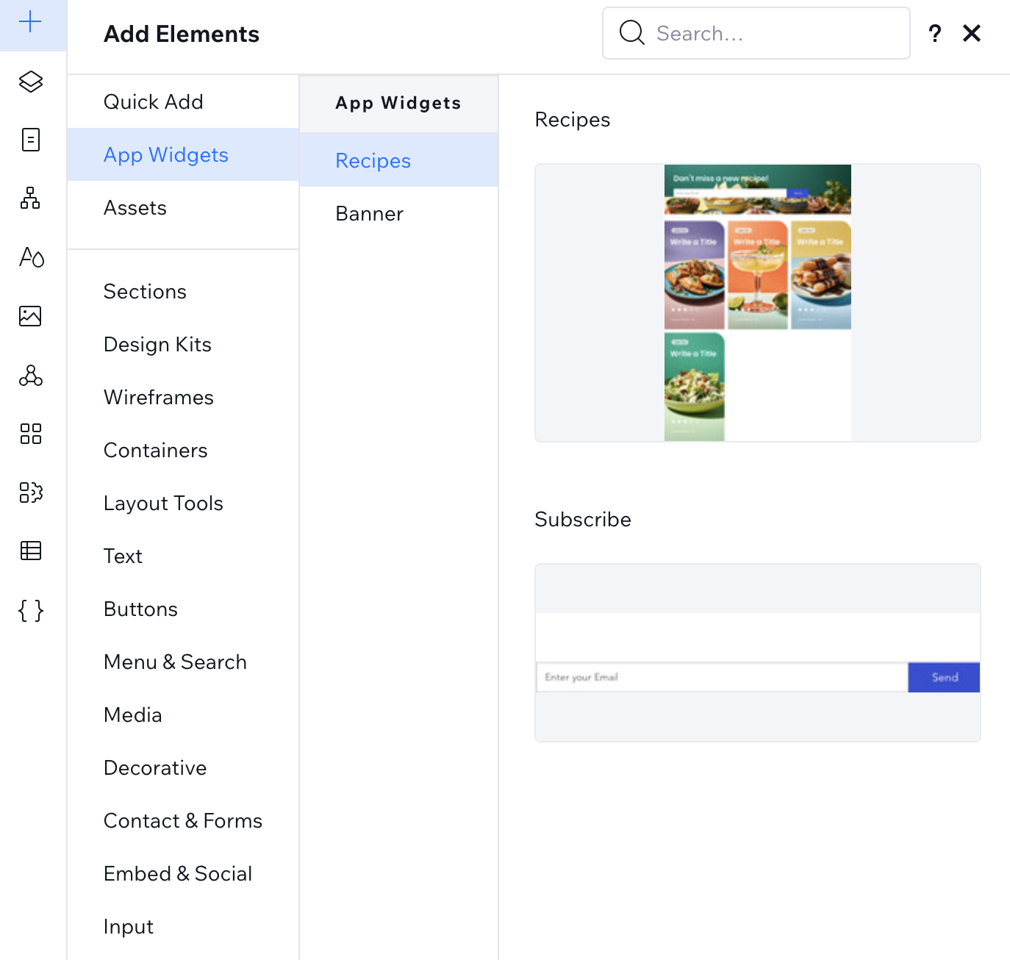Image resolution: width=1010 pixels, height=960 pixels.
Task: Click the Add Elements plus icon
Action: pos(30,22)
